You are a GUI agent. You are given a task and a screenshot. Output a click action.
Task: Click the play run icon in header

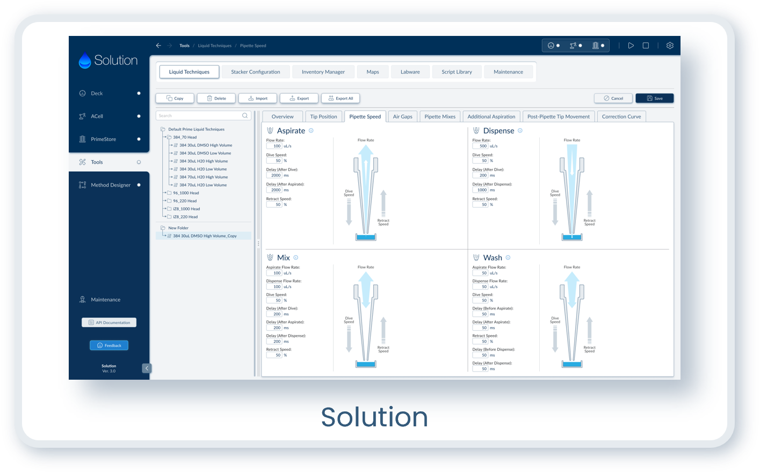pos(631,46)
